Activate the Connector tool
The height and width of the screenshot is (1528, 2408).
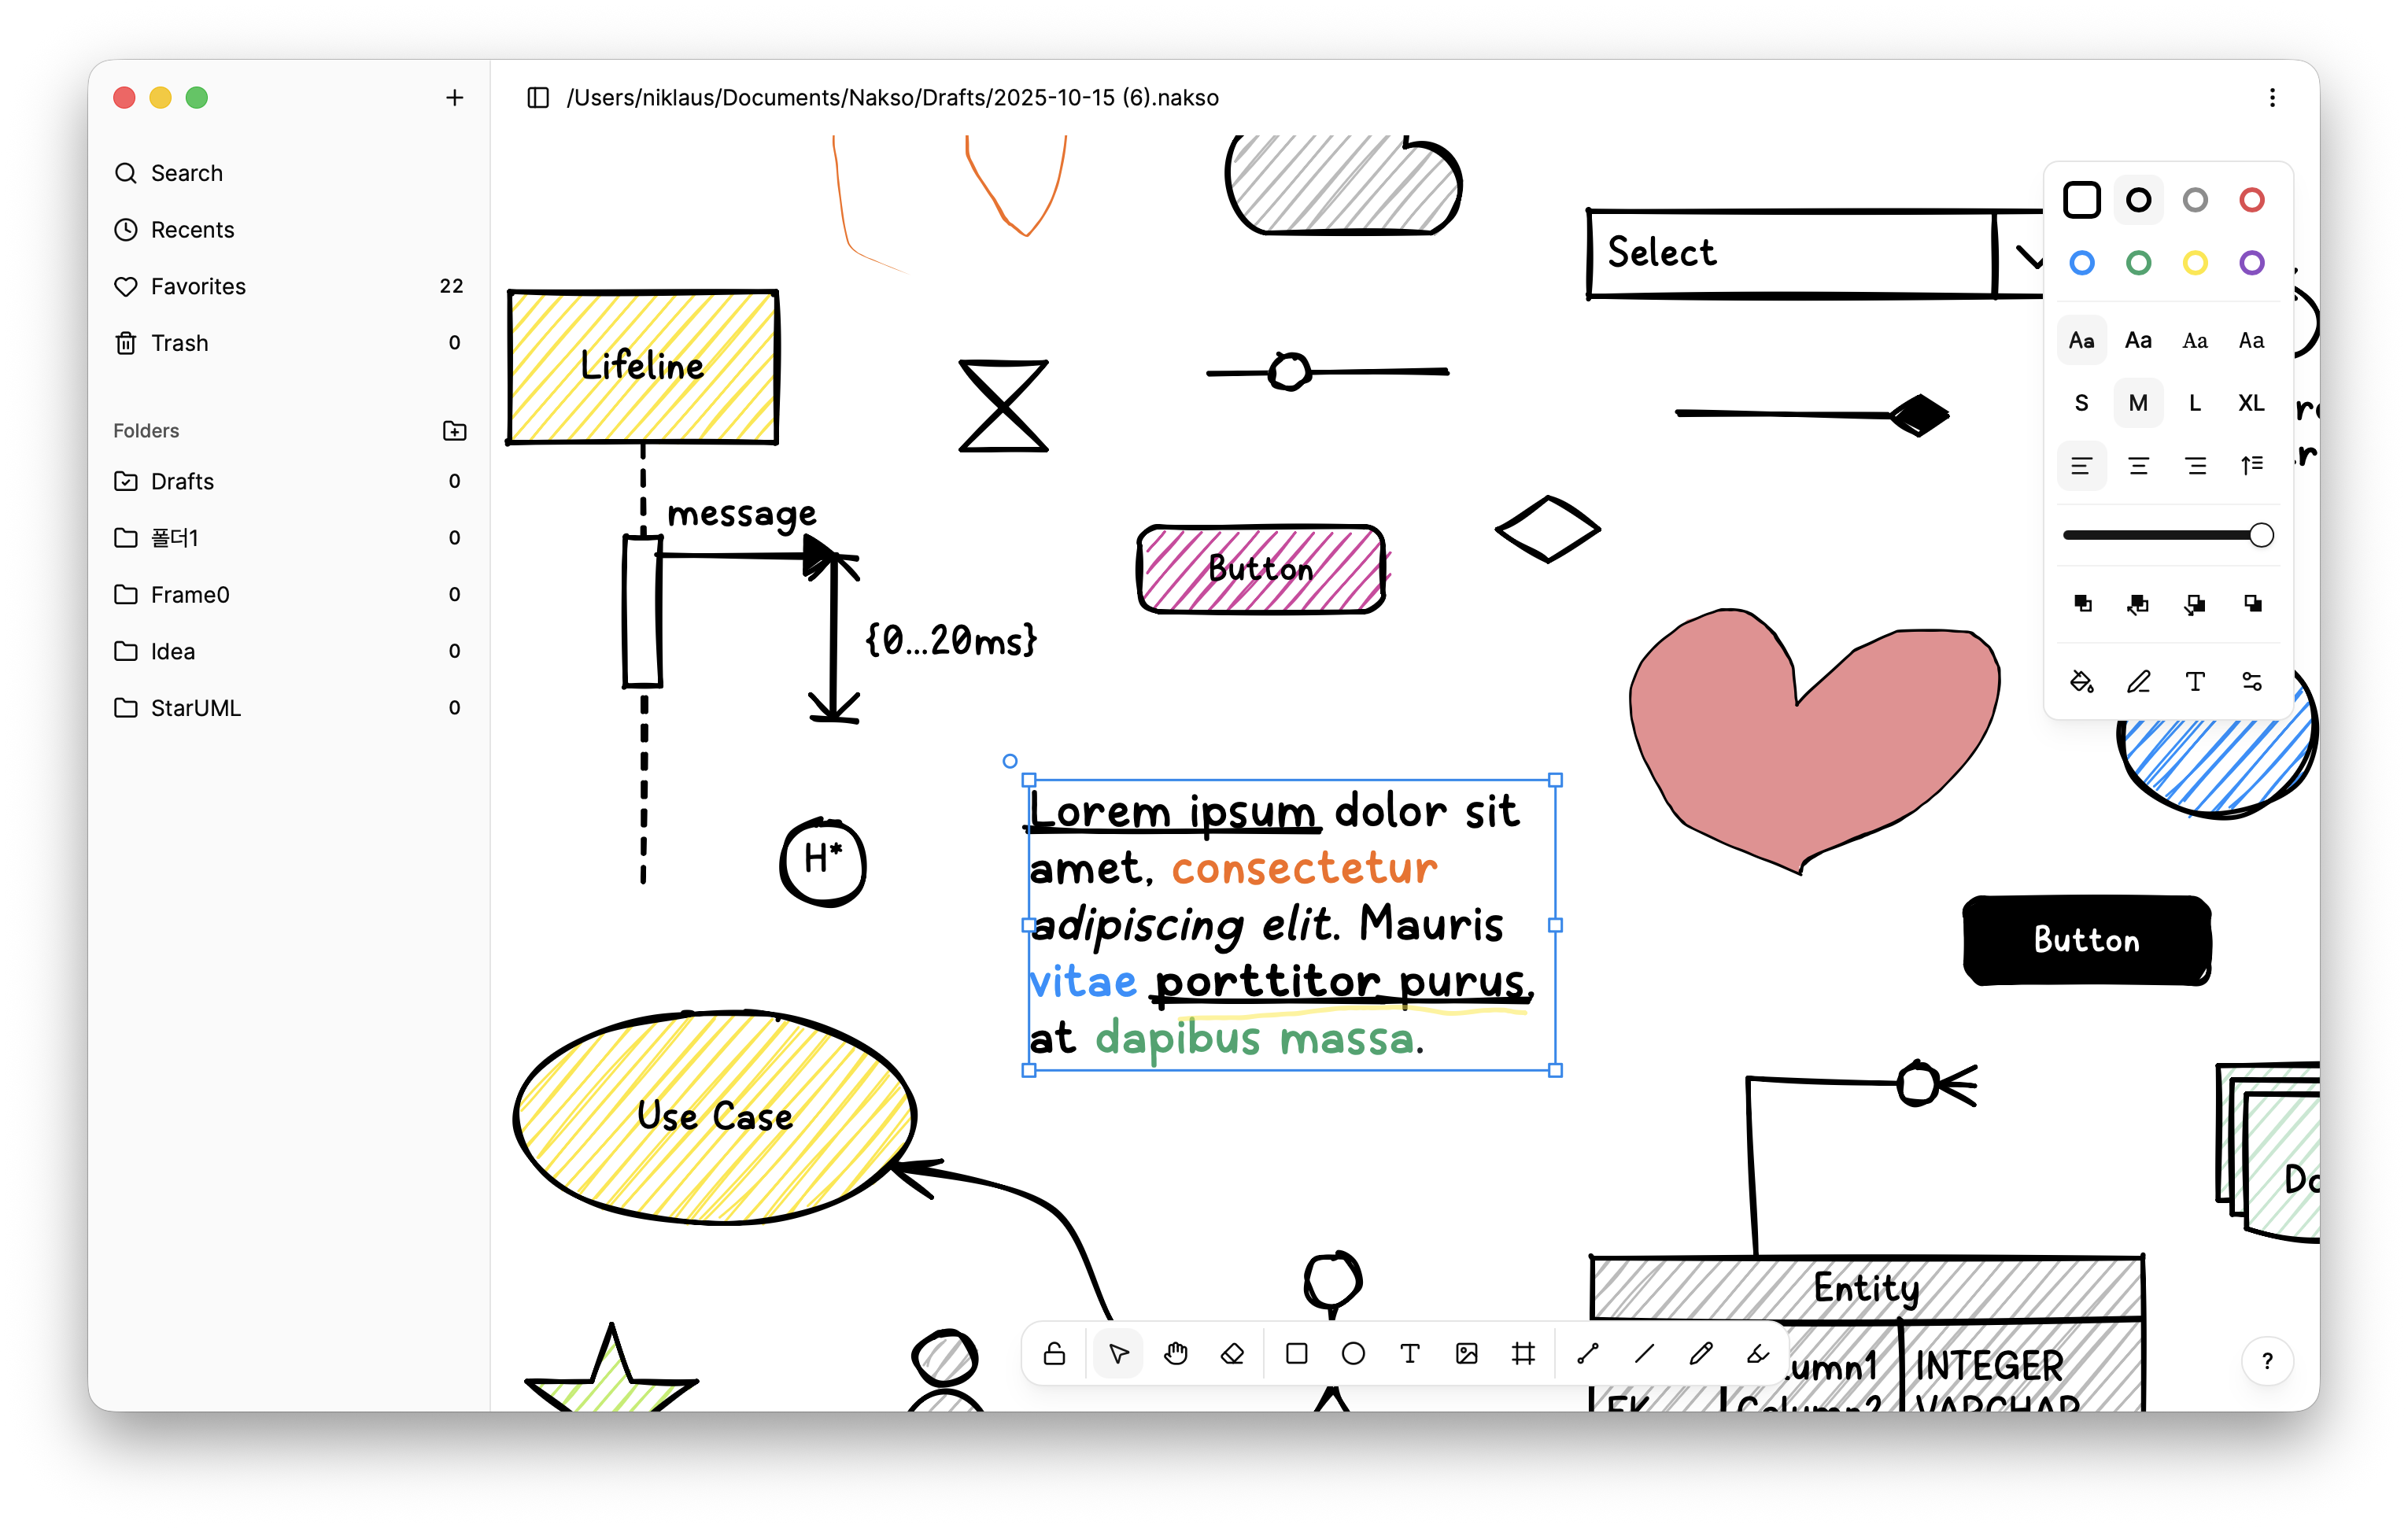[x=1588, y=1354]
